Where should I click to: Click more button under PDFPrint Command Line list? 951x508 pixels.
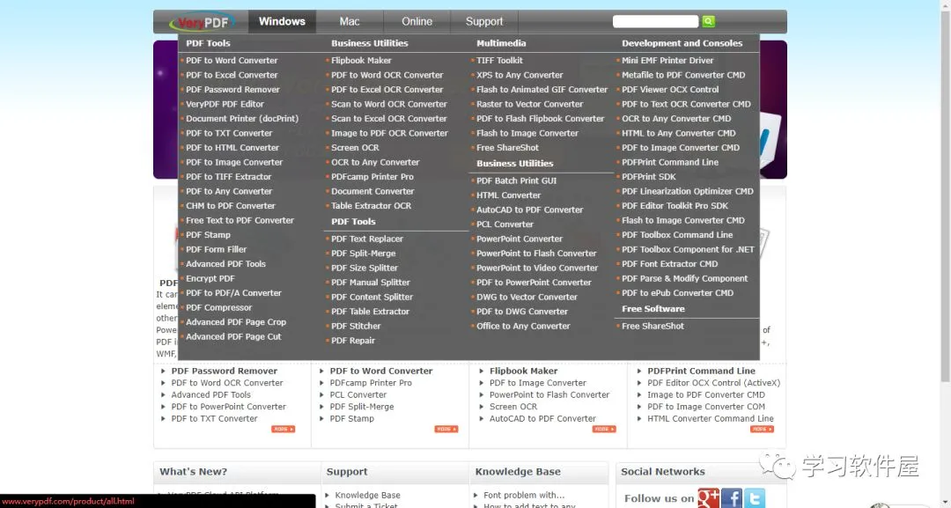[762, 429]
